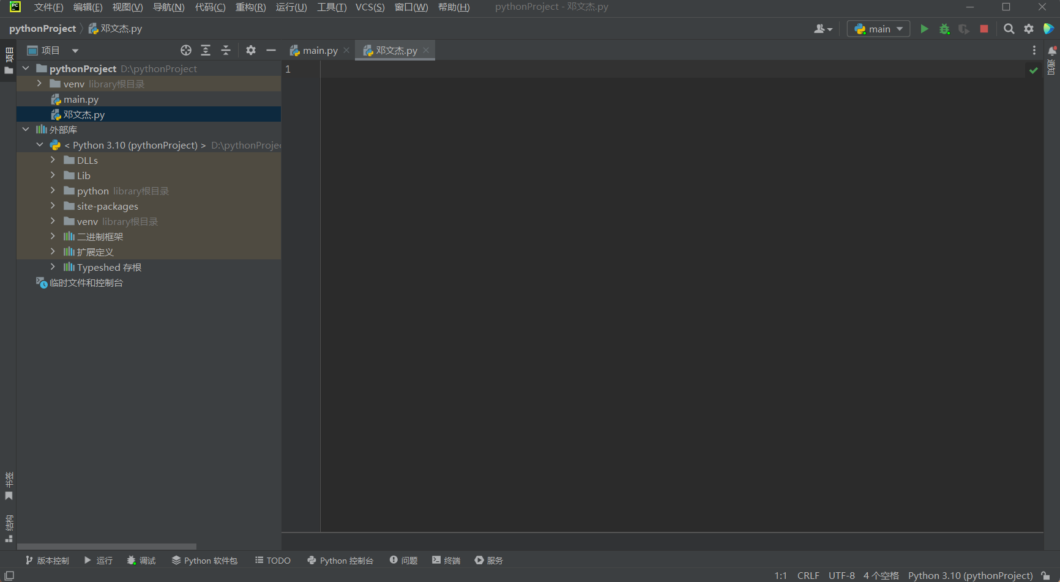The height and width of the screenshot is (582, 1060).
Task: Open project panel options gear icon
Action: (x=251, y=50)
